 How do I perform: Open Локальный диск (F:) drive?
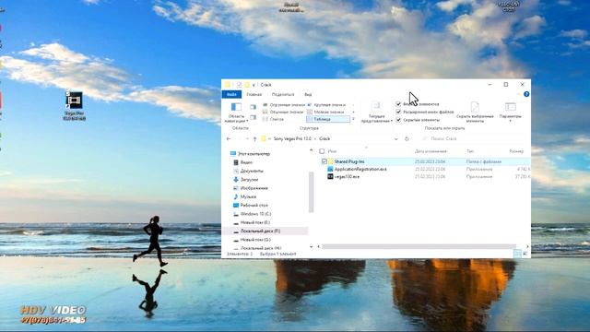click(x=260, y=231)
